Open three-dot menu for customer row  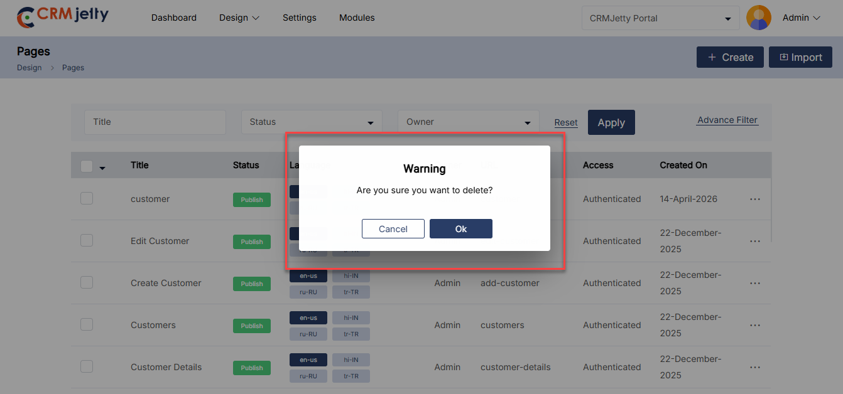coord(754,199)
